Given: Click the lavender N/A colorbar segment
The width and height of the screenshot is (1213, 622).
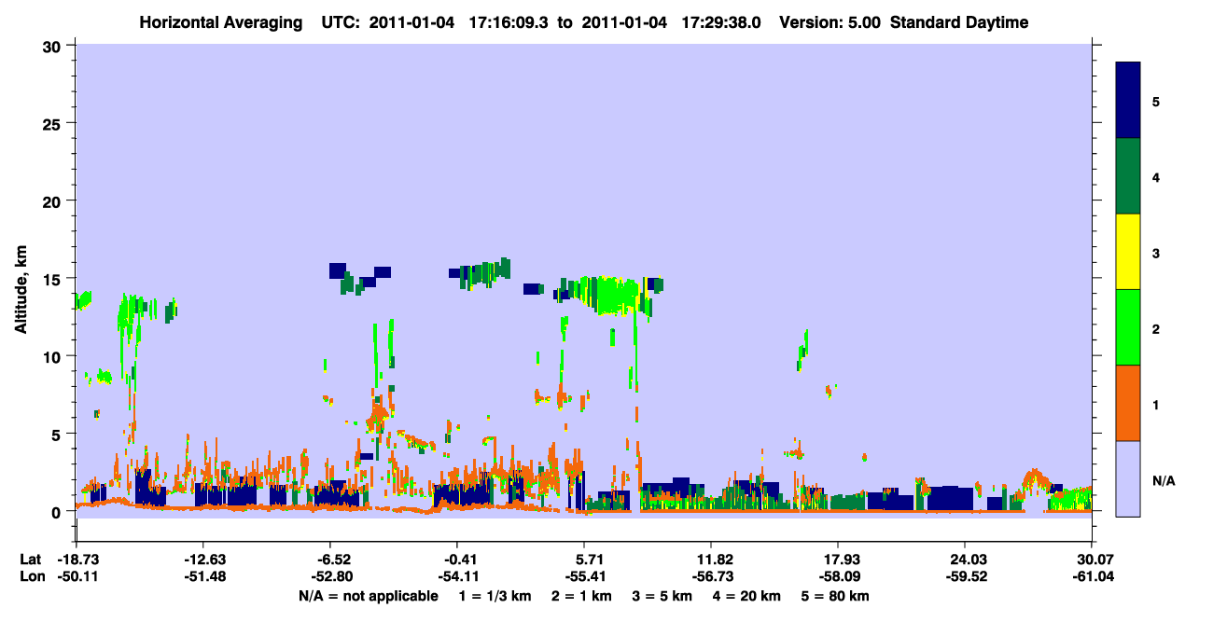Looking at the screenshot, I should click(x=1128, y=477).
